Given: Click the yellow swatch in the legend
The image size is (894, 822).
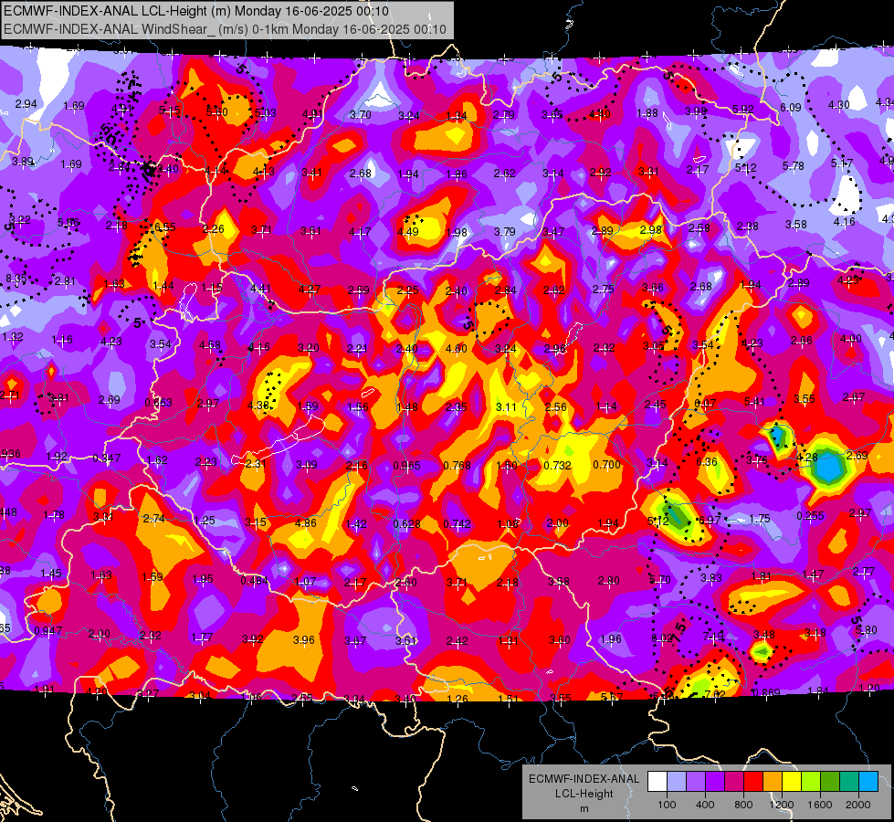Looking at the screenshot, I should (x=792, y=782).
